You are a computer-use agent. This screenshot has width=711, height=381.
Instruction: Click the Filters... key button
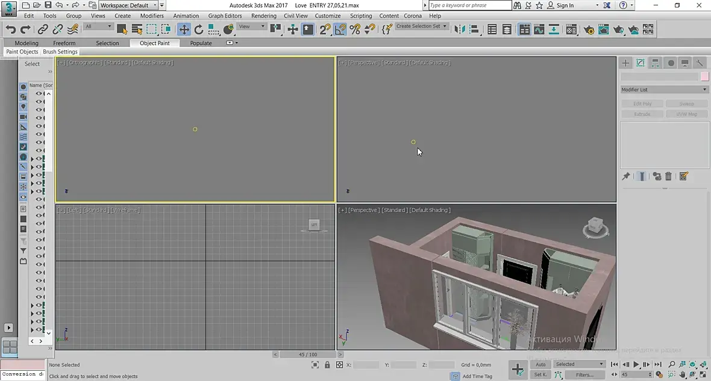(x=584, y=375)
